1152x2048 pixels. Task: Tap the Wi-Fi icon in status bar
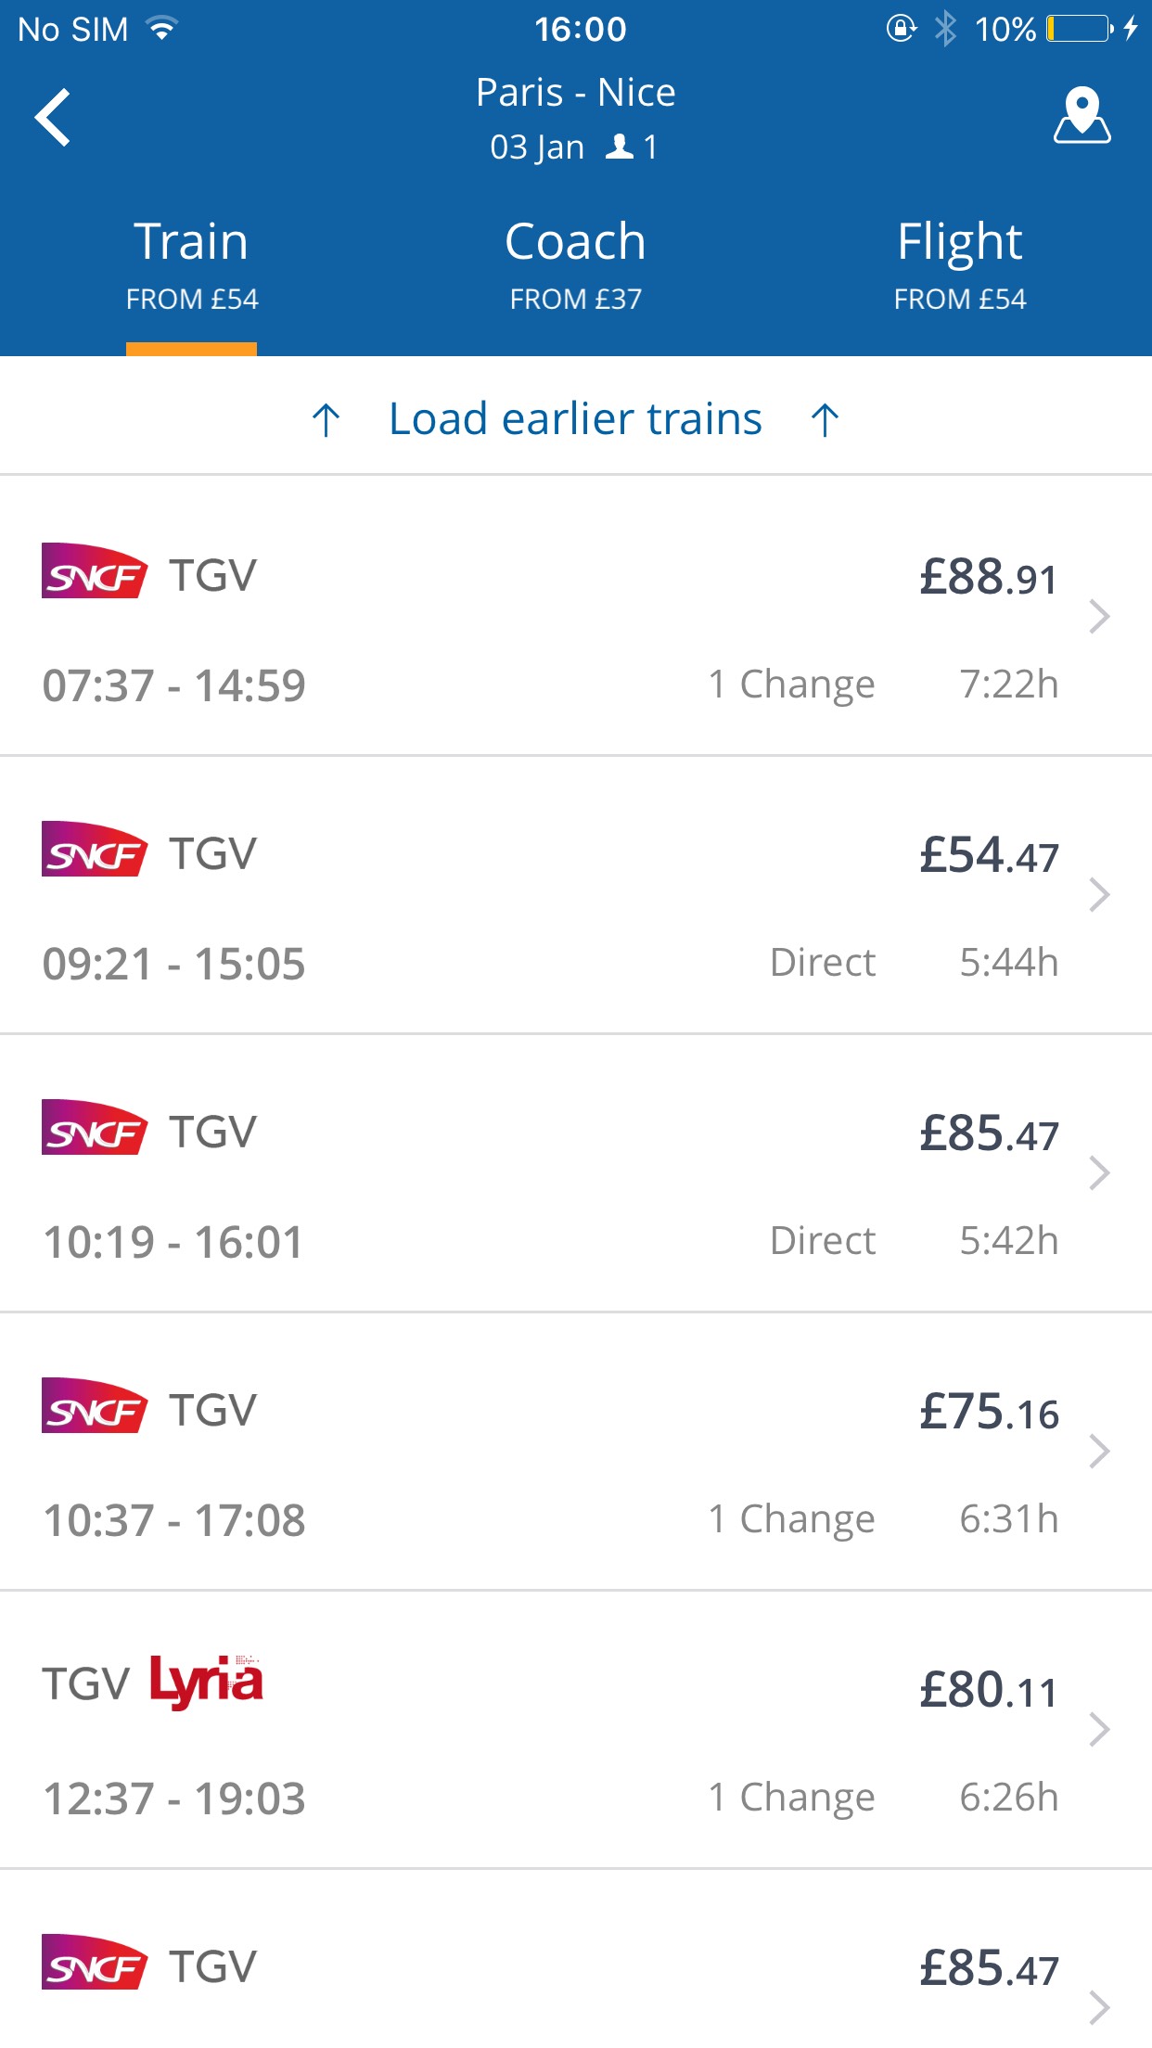[x=161, y=29]
